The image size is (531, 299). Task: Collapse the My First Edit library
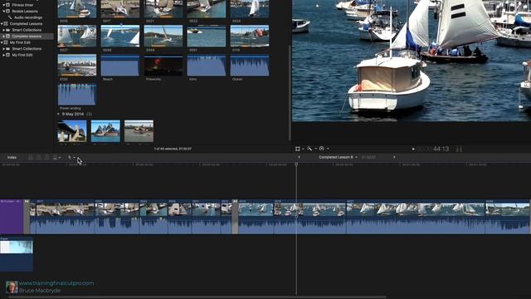pyautogui.click(x=2, y=42)
